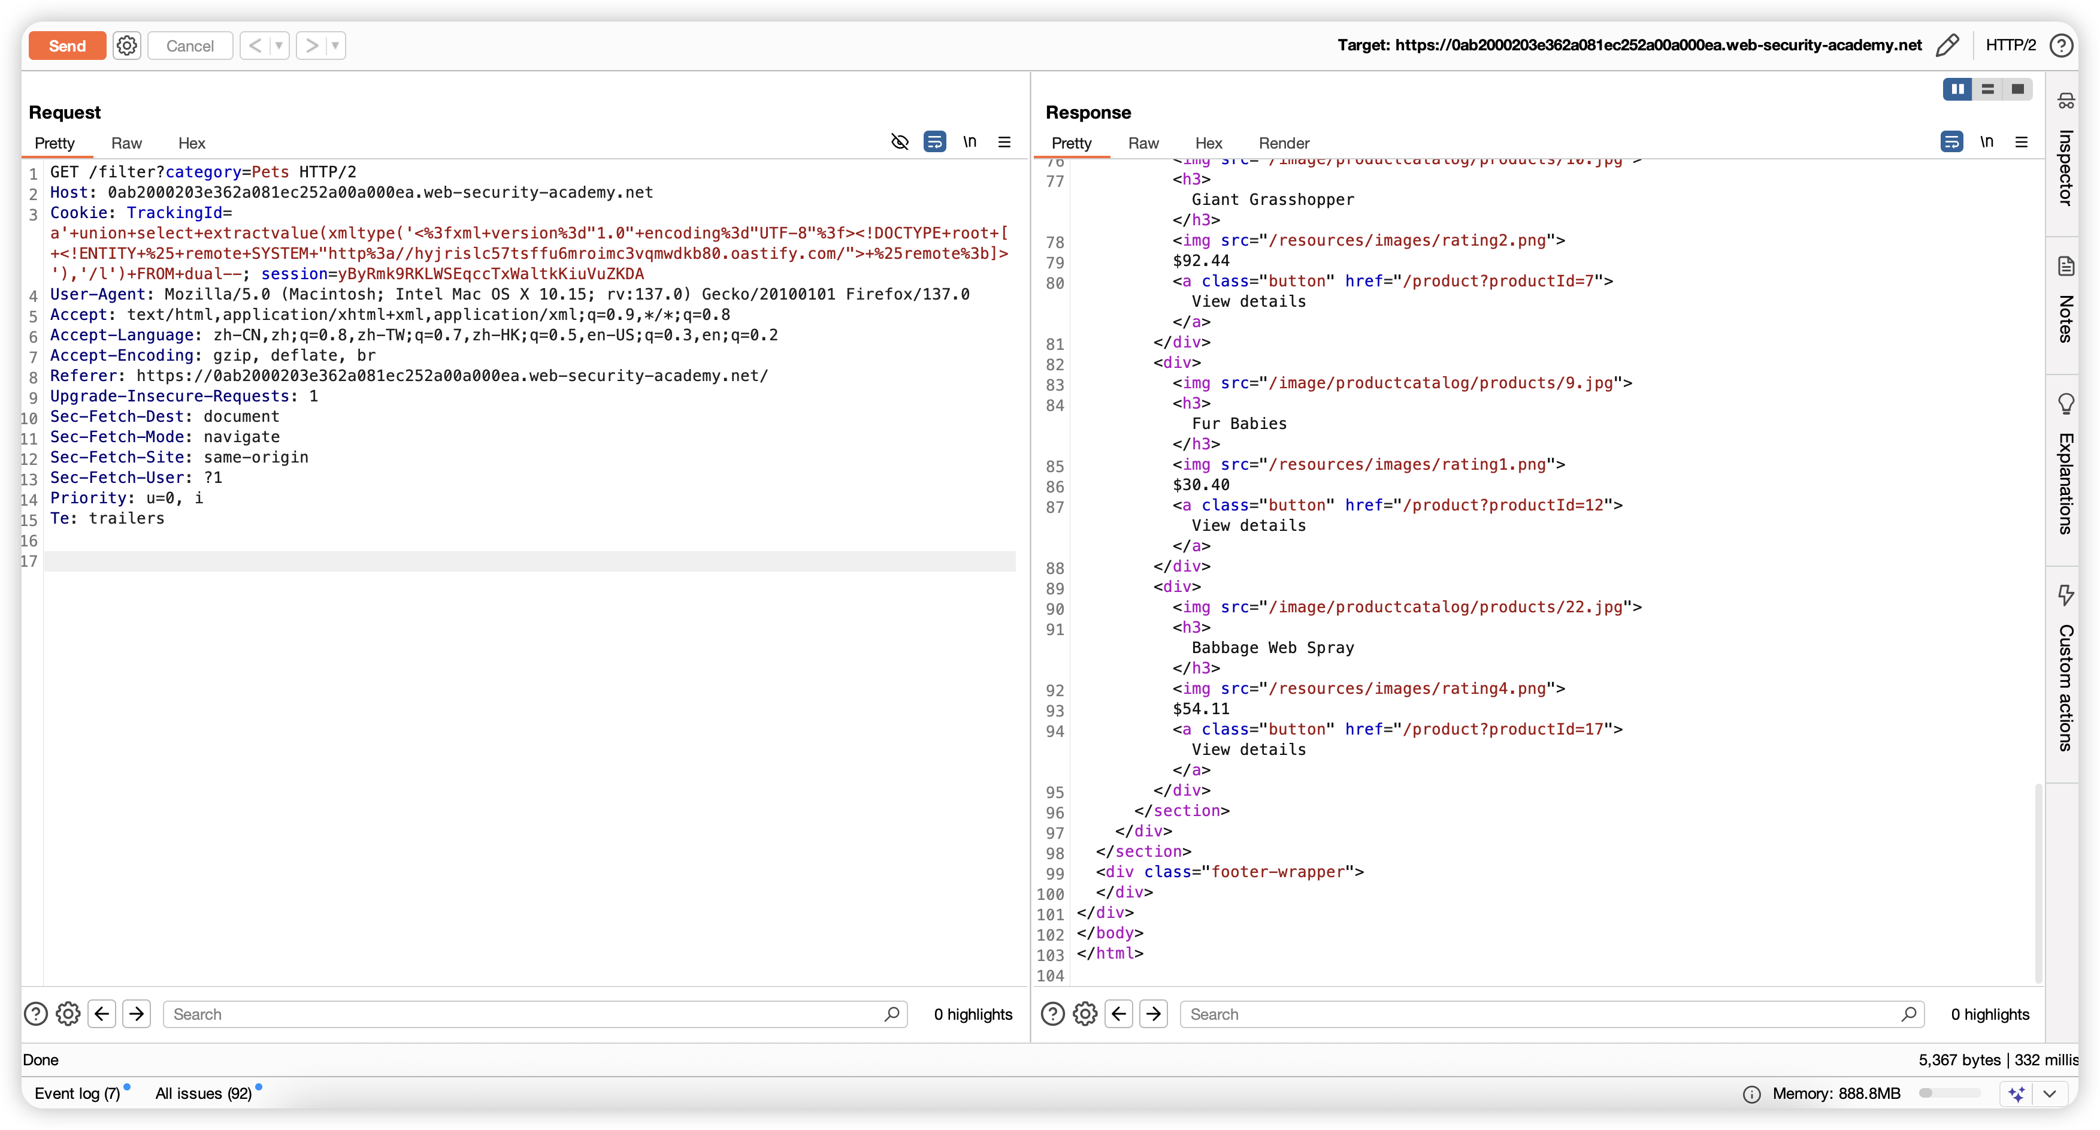This screenshot has width=2100, height=1130.
Task: Open the Explanations lightbulb panel
Action: [x=2065, y=465]
